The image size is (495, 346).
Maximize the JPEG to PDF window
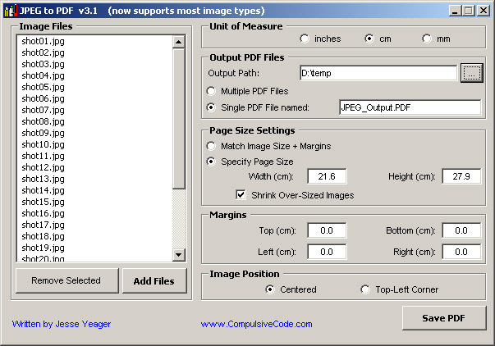469,11
